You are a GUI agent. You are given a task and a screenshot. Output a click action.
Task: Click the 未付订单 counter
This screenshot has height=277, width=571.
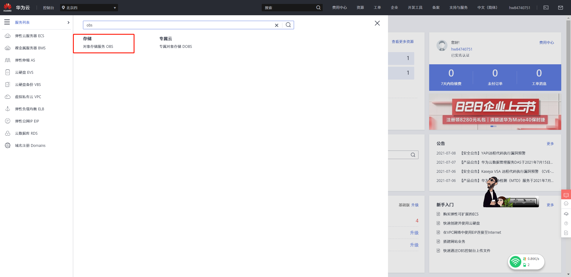[495, 77]
